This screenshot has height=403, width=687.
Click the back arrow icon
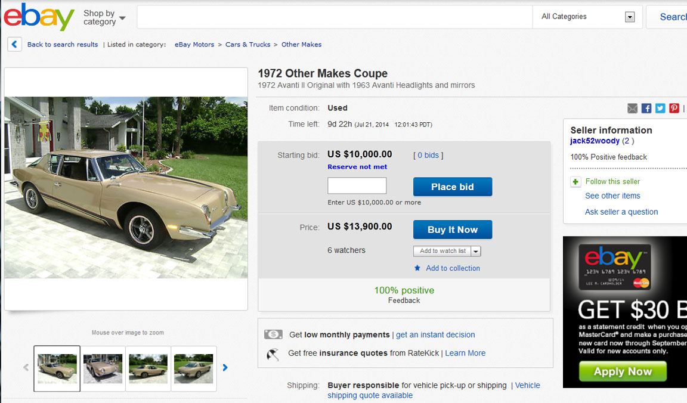[x=14, y=44]
